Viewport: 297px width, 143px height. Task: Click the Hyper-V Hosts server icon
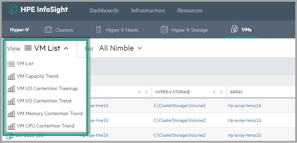(99, 30)
